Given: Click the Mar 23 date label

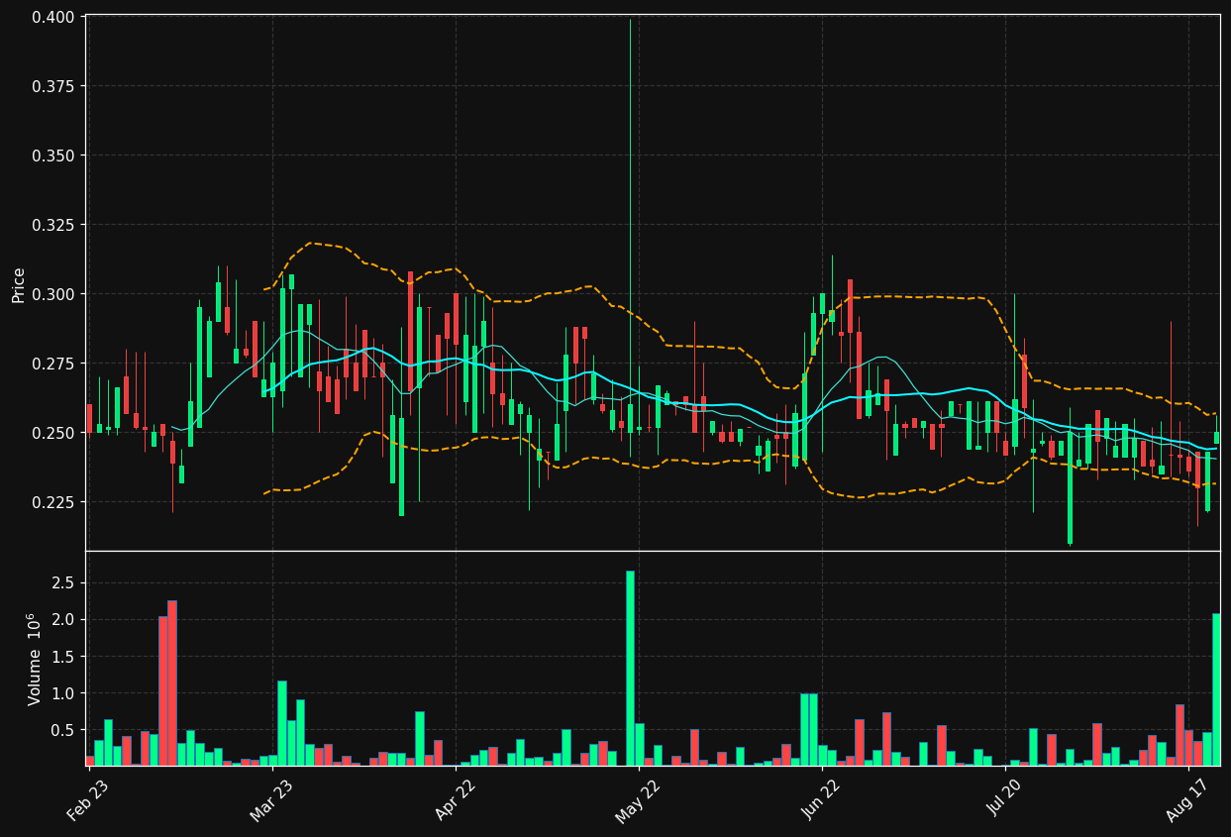Looking at the screenshot, I should (x=271, y=800).
